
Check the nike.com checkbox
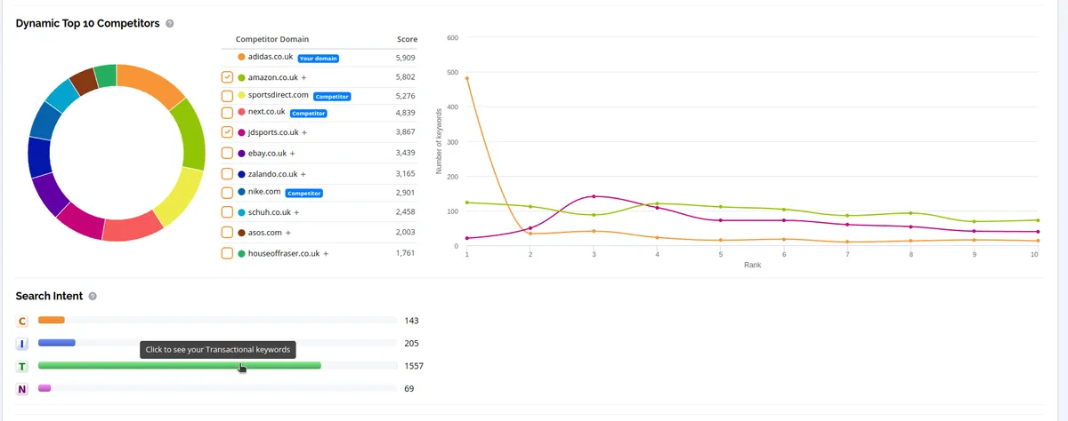[227, 192]
